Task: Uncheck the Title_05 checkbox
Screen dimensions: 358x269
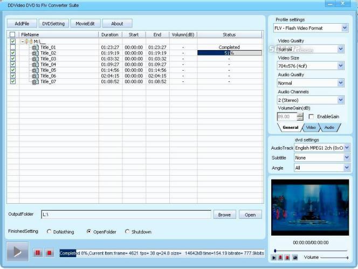Action: 13,70
